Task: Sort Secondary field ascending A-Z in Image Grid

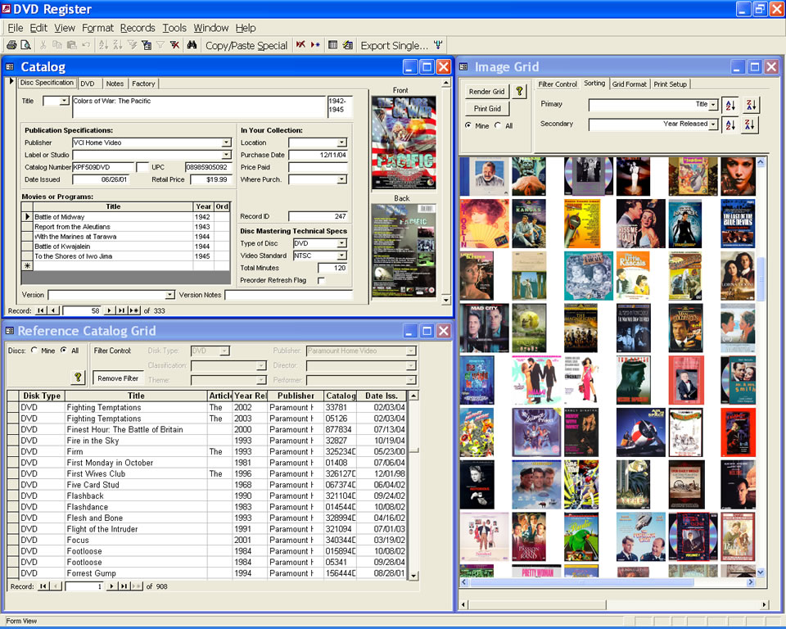Action: pyautogui.click(x=730, y=124)
